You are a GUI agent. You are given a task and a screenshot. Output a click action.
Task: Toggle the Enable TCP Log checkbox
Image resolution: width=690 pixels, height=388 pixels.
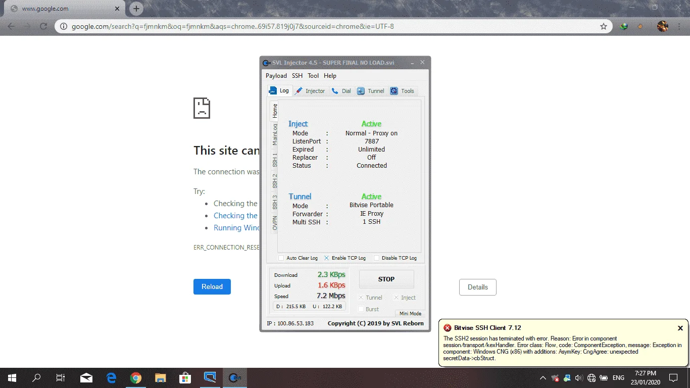point(326,258)
